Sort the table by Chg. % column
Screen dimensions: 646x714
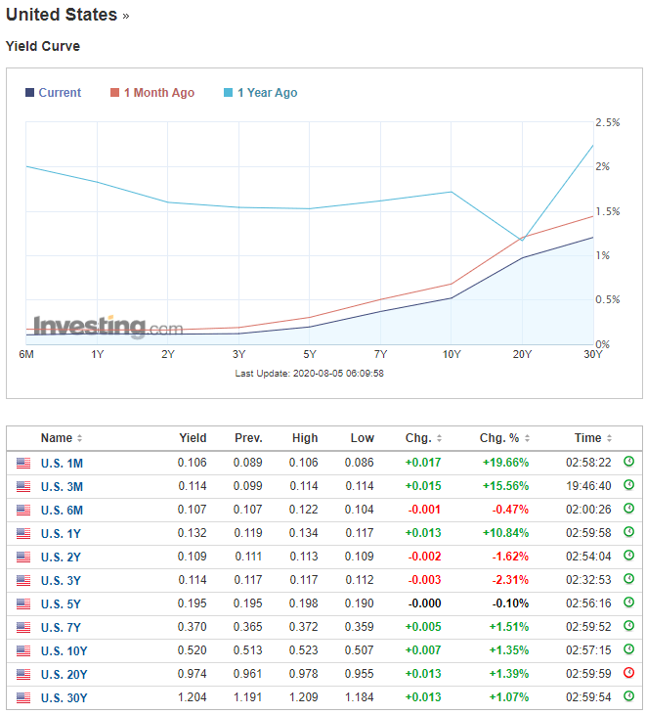(x=505, y=438)
